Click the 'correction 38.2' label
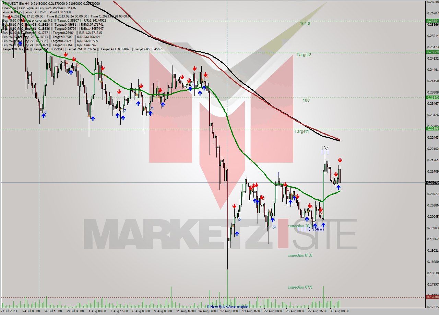 [x=300, y=226]
